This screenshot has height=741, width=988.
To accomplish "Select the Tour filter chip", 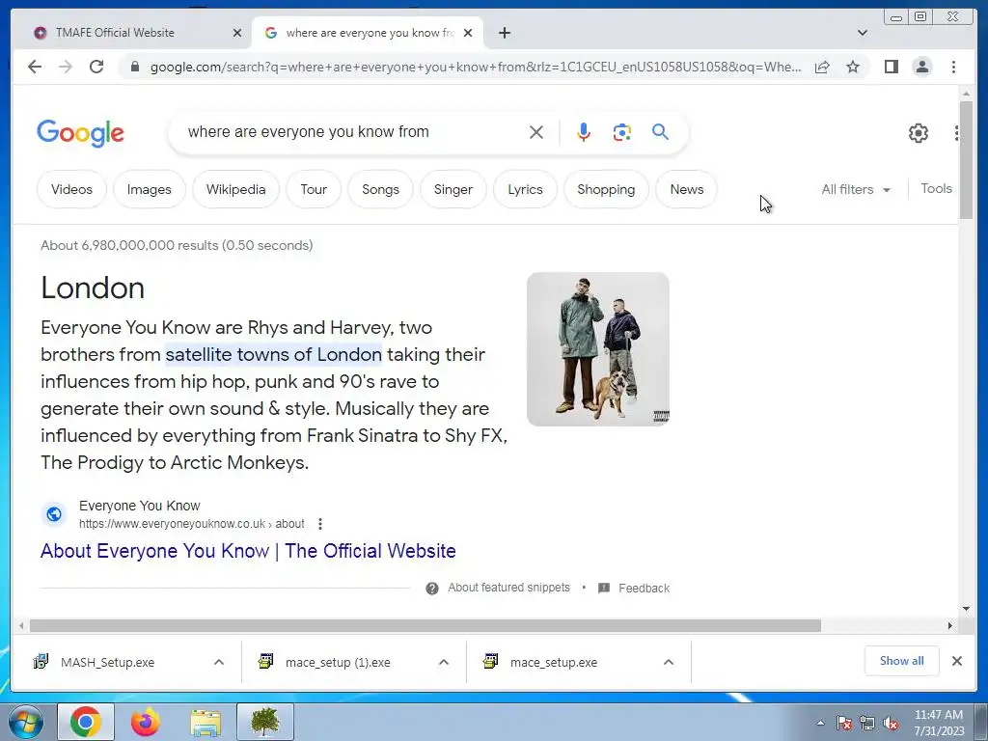I will point(314,189).
